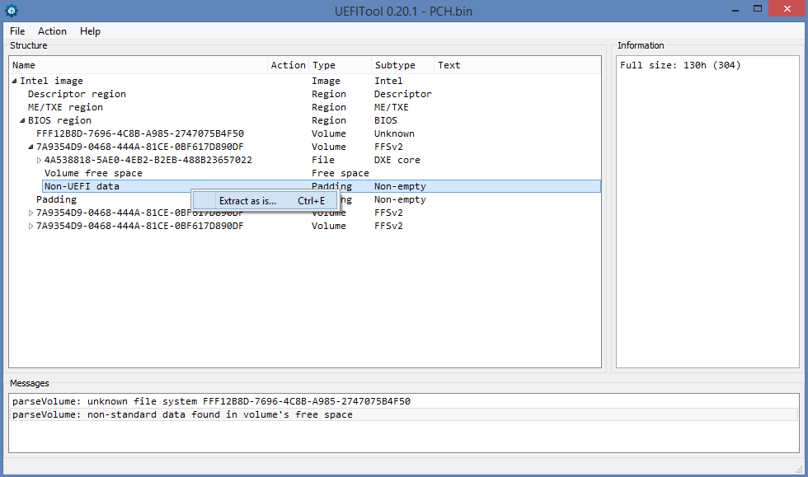Image resolution: width=808 pixels, height=477 pixels.
Task: Click the DXE core subtype cell
Action: point(397,160)
